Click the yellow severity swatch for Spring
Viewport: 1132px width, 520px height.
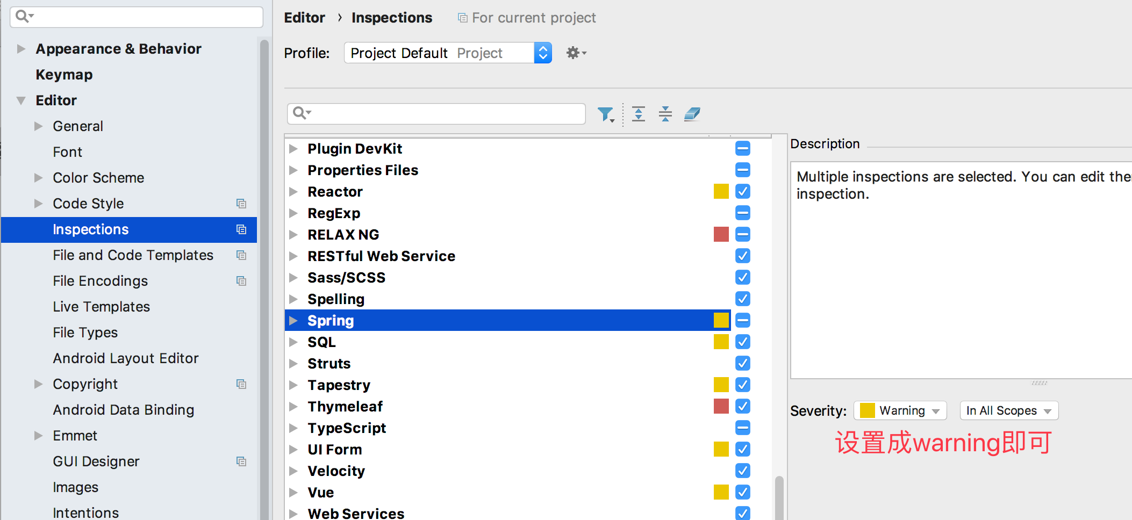tap(721, 320)
